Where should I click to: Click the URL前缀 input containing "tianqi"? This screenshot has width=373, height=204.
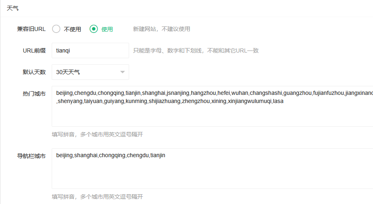pyautogui.click(x=90, y=50)
